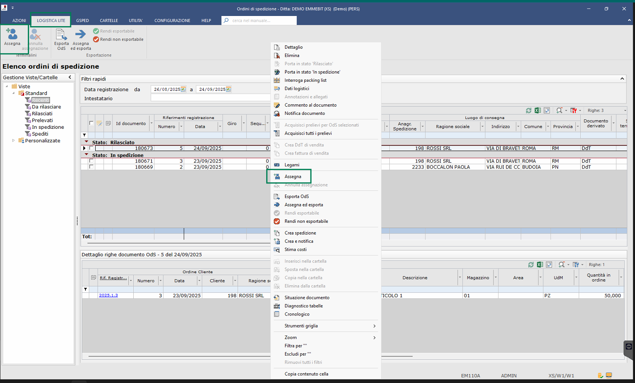Click the Esporta OdS ribbon icon

(x=61, y=34)
